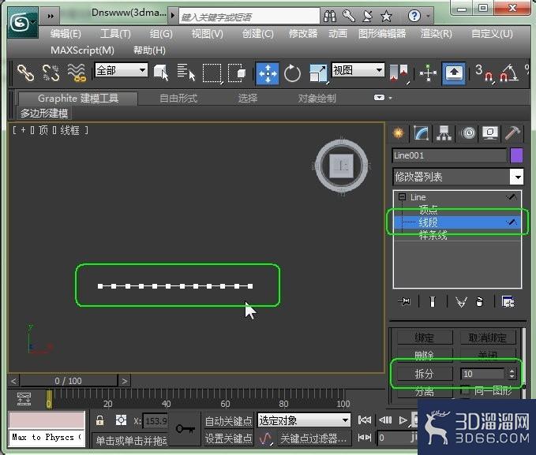Collapse the Line stack tree node
The height and width of the screenshot is (455, 536).
point(402,197)
